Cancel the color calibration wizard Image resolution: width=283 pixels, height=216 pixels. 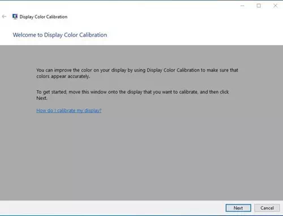(267, 208)
